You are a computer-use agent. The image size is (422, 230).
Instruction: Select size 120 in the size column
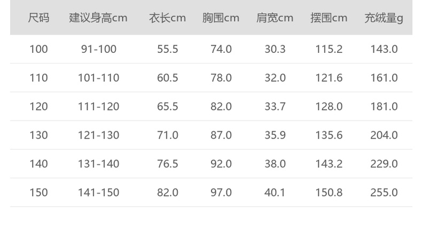pos(38,107)
